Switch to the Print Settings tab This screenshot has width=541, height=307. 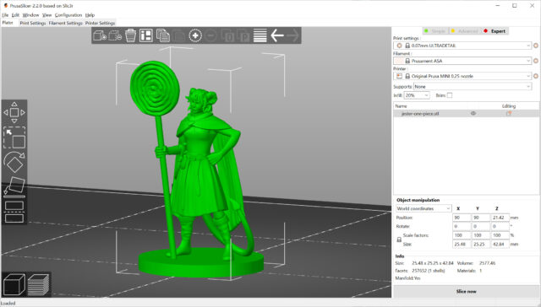click(33, 23)
